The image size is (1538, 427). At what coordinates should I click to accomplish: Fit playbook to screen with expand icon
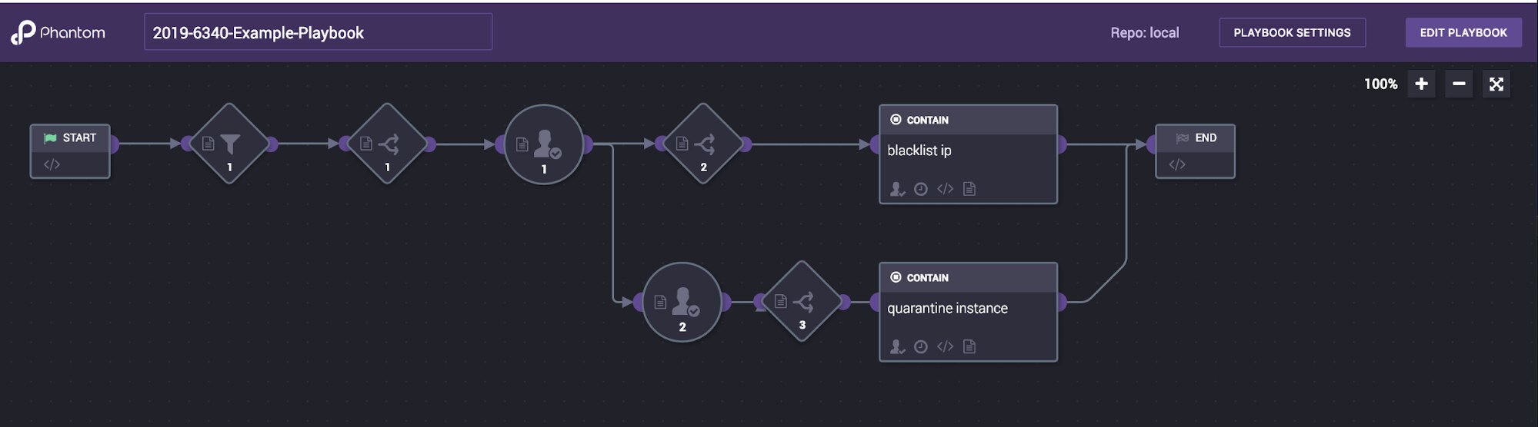click(x=1496, y=84)
